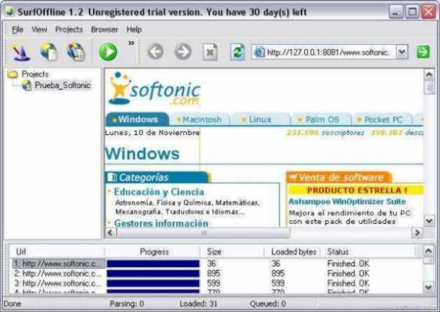440x312 pixels.
Task: Go back with the left arrow
Action: pos(155,52)
